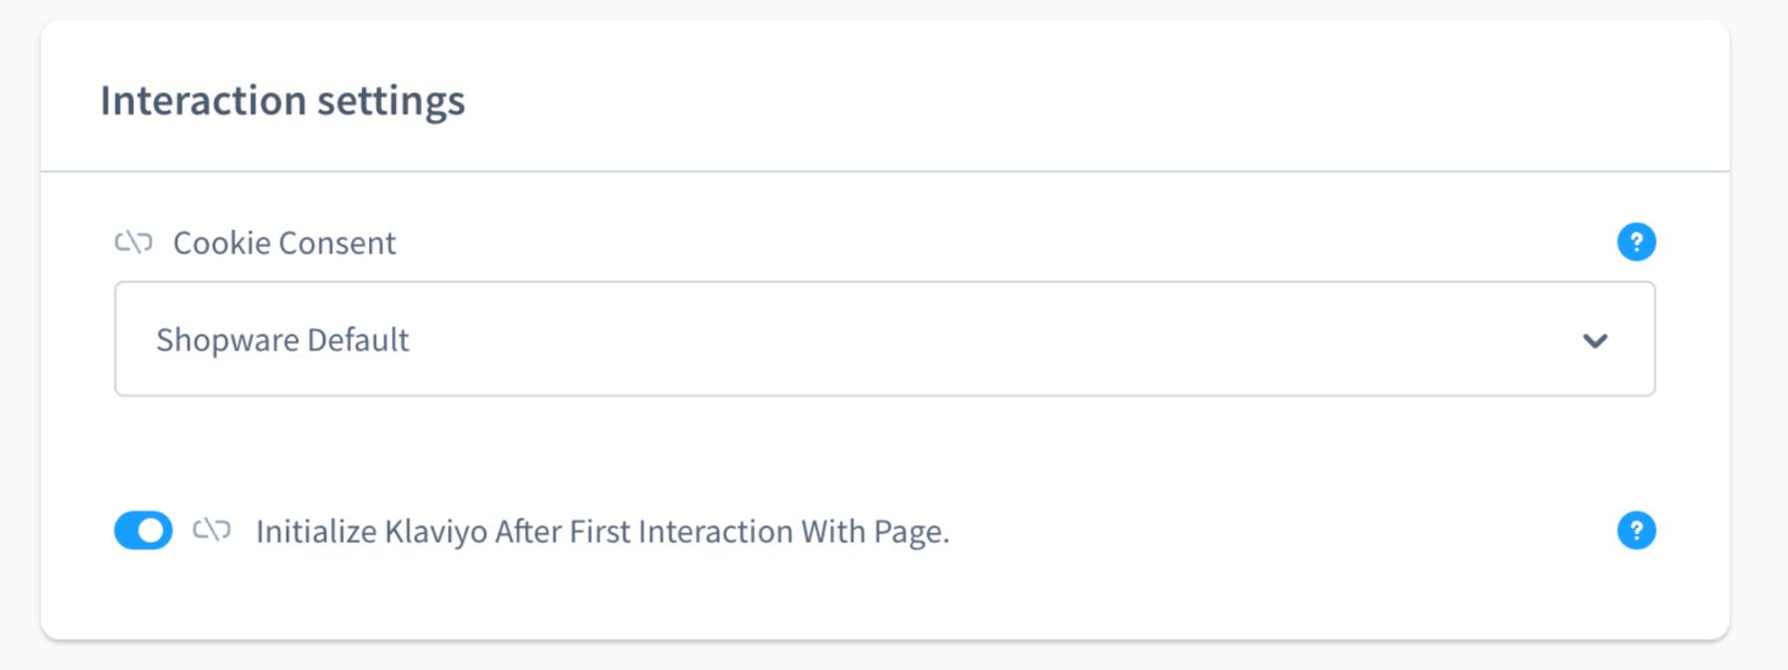Click the inheritance link icon beside Cookie Consent
The height and width of the screenshot is (670, 1788).
[x=137, y=242]
